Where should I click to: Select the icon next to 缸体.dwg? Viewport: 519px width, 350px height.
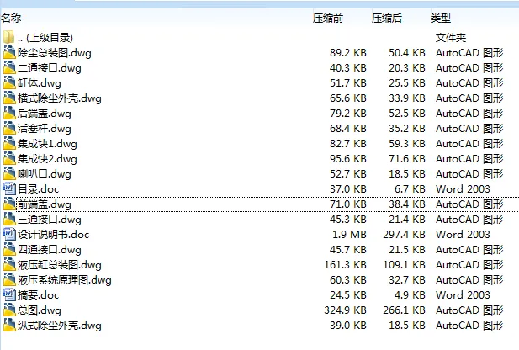(x=9, y=82)
